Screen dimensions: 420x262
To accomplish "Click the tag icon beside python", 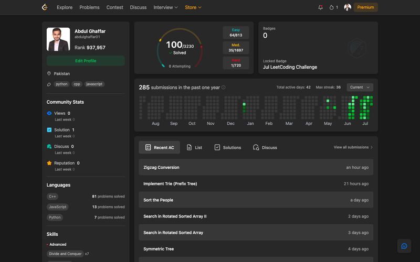I will tap(49, 84).
